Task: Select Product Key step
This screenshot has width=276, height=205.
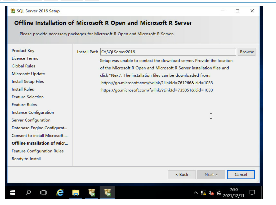Action: (x=23, y=51)
